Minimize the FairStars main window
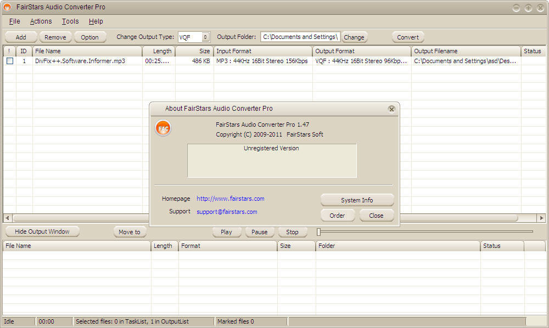The width and height of the screenshot is (549, 328). tap(516, 8)
